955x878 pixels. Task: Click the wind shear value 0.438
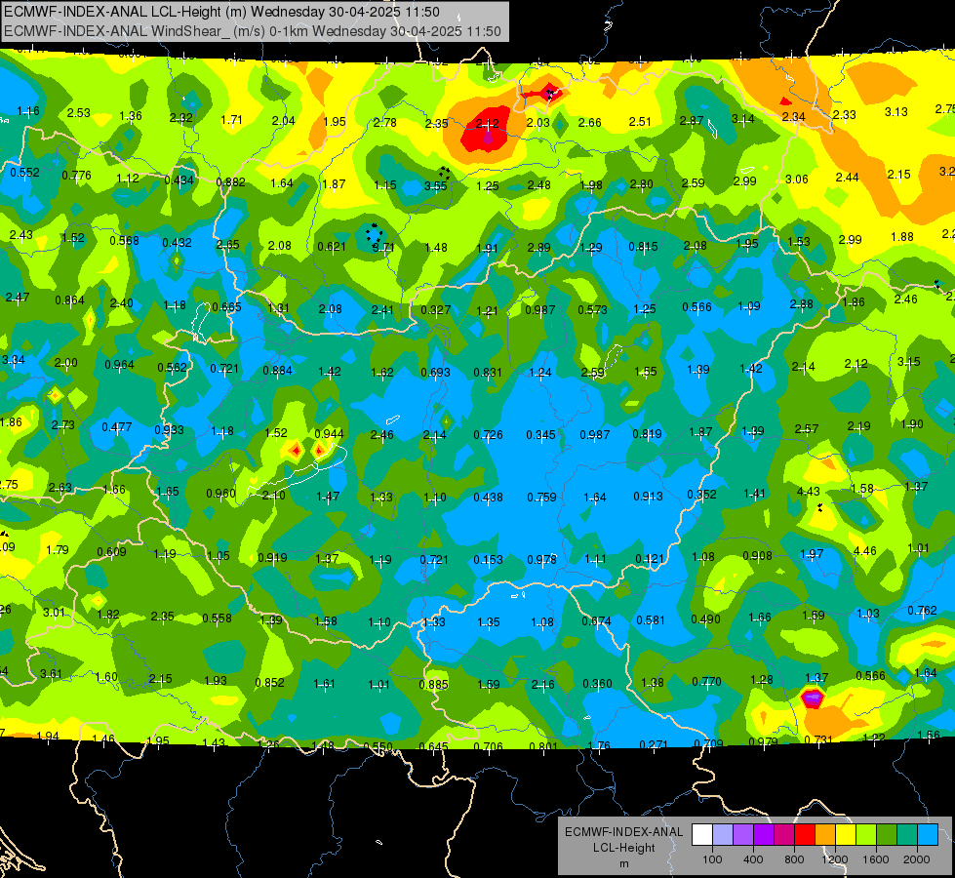coord(489,498)
